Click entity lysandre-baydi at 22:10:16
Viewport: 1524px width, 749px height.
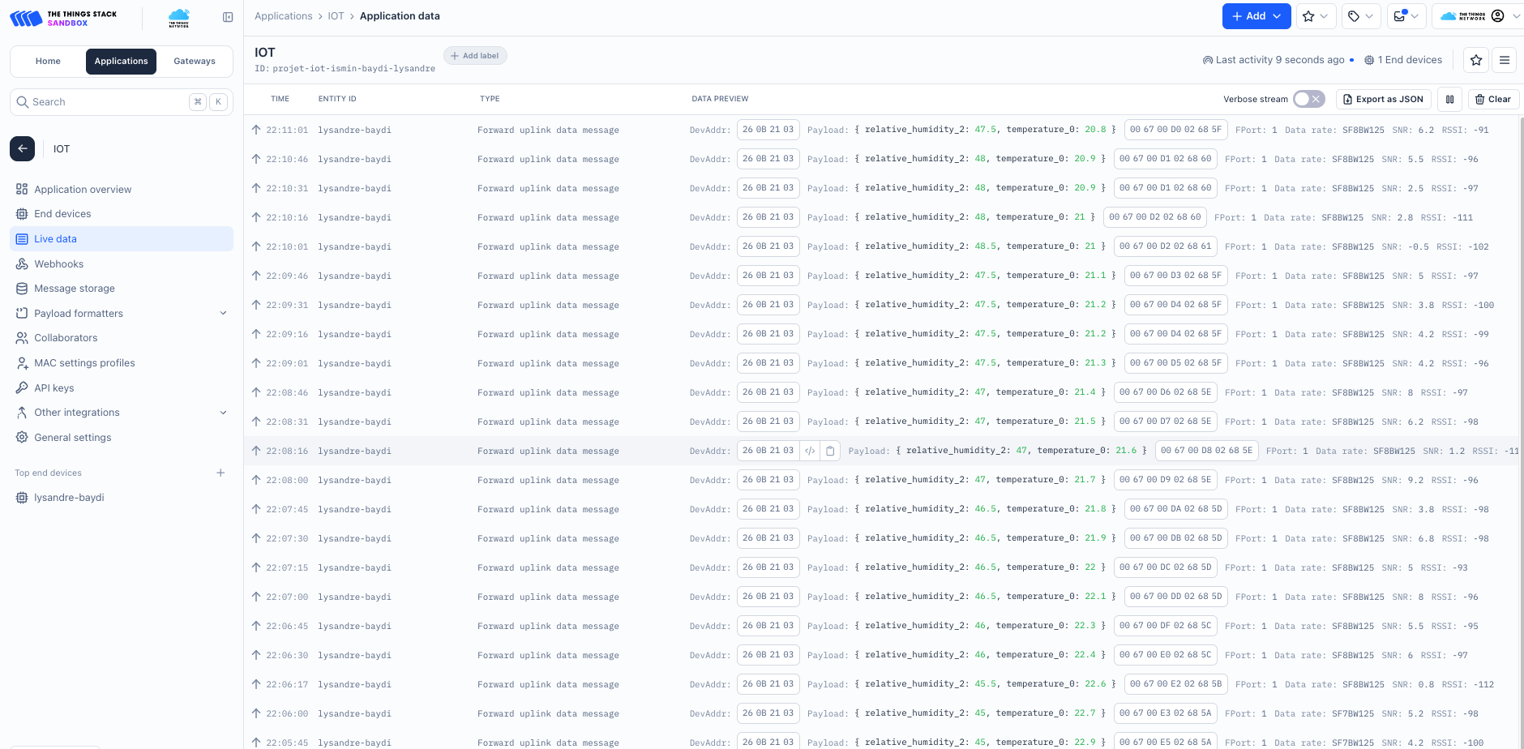(x=354, y=217)
